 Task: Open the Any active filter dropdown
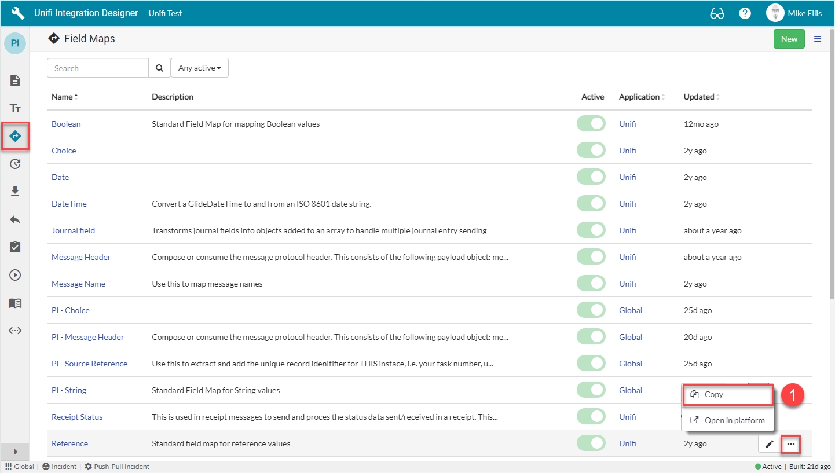[x=200, y=68]
